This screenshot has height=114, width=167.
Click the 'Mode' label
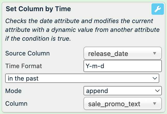(13, 91)
